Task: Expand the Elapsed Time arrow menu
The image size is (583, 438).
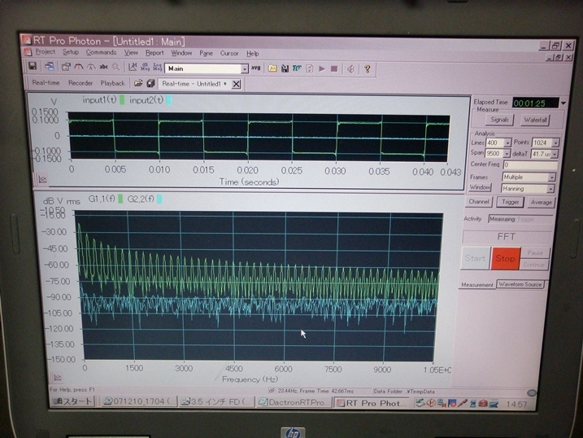Action: point(563,103)
